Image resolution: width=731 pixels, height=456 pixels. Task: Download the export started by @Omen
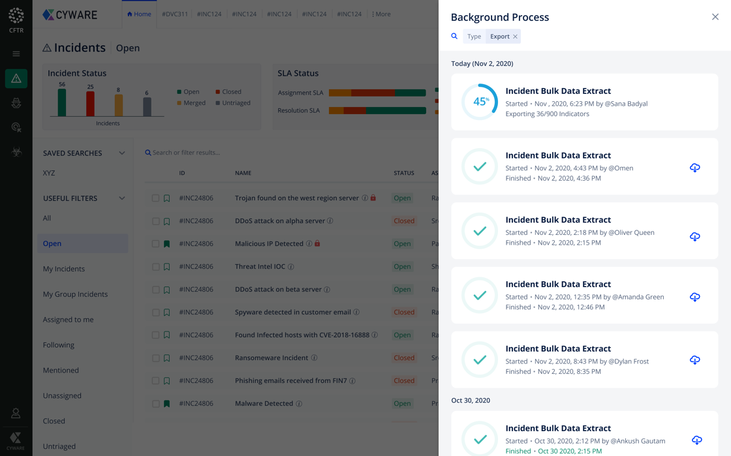[x=694, y=168]
